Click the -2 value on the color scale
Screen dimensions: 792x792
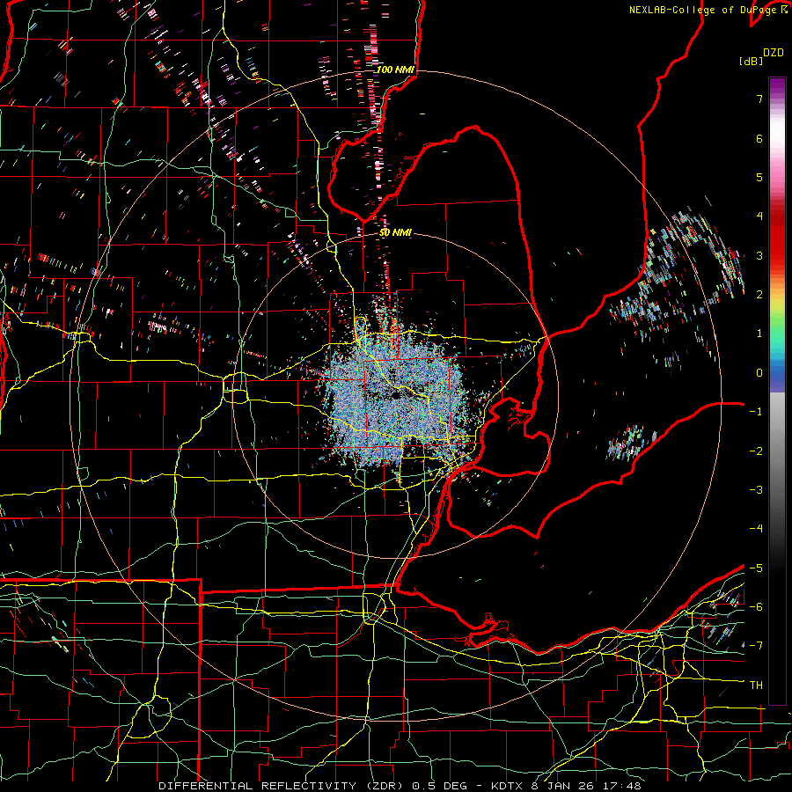click(x=756, y=451)
